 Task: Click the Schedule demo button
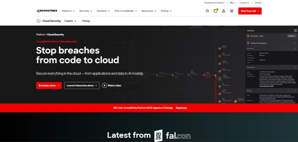(x=49, y=85)
